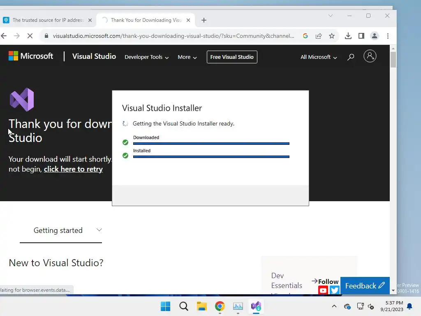
Task: Click muted volume tray icon
Action: coord(371,306)
